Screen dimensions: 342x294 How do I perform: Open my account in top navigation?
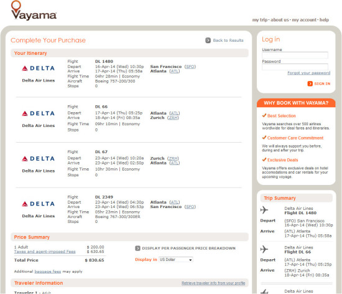click(304, 20)
